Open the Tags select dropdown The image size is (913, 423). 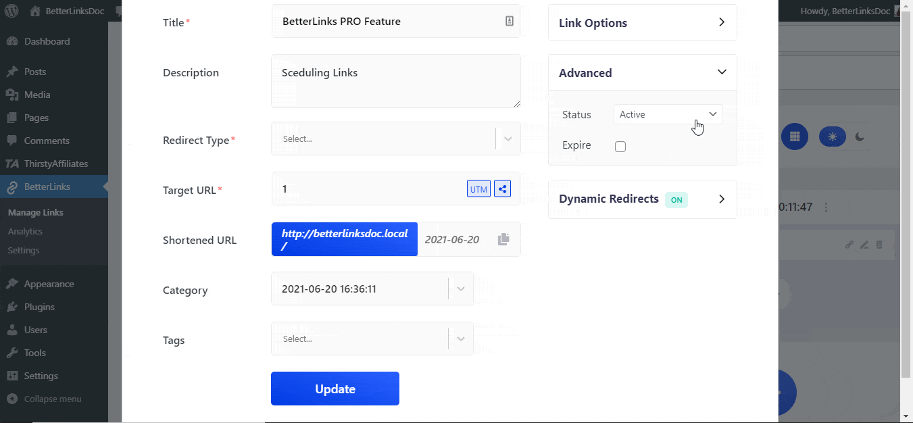click(x=372, y=338)
